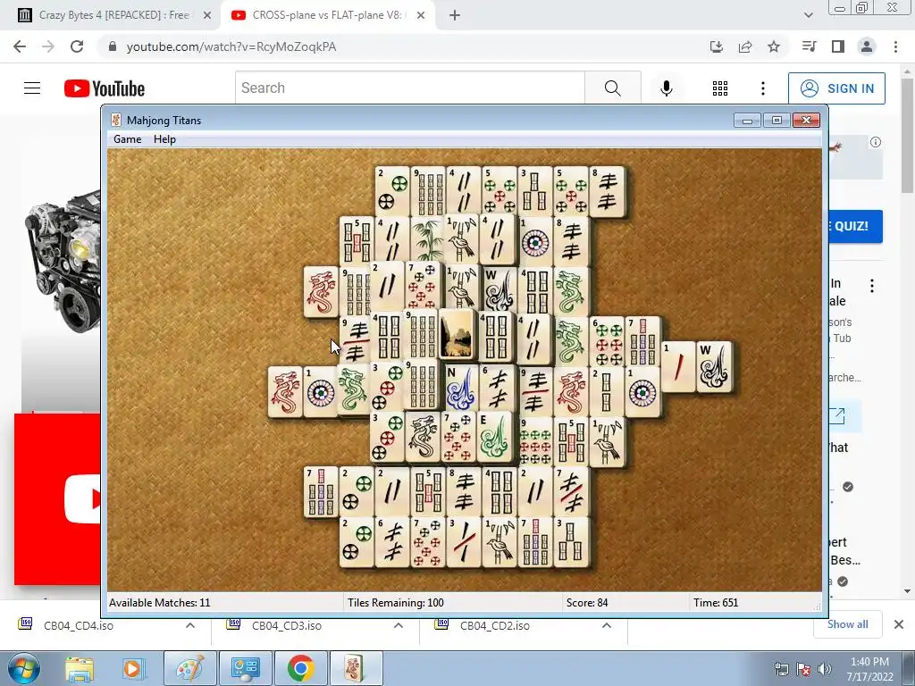Click the Tiles Remaining: 100 status text
Image resolution: width=915 pixels, height=686 pixels.
click(396, 603)
